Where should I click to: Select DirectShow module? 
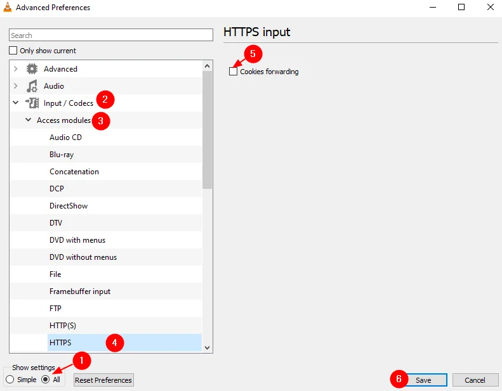point(69,206)
